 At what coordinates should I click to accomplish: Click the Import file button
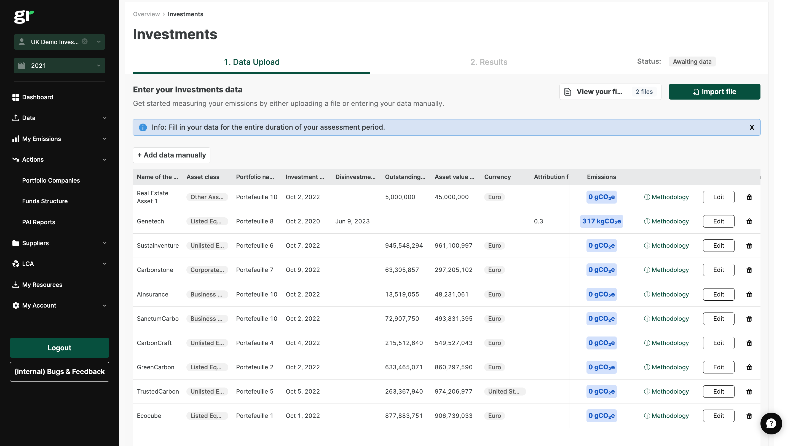pos(714,92)
